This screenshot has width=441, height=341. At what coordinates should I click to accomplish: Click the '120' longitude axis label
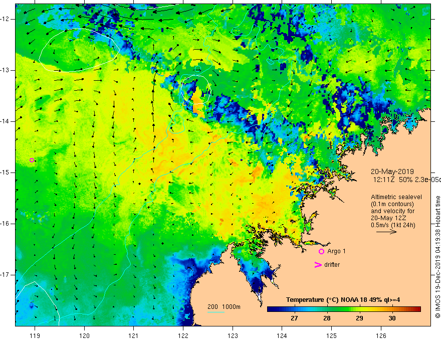(84, 335)
